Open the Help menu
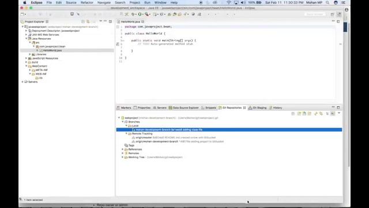 pyautogui.click(x=174, y=2)
